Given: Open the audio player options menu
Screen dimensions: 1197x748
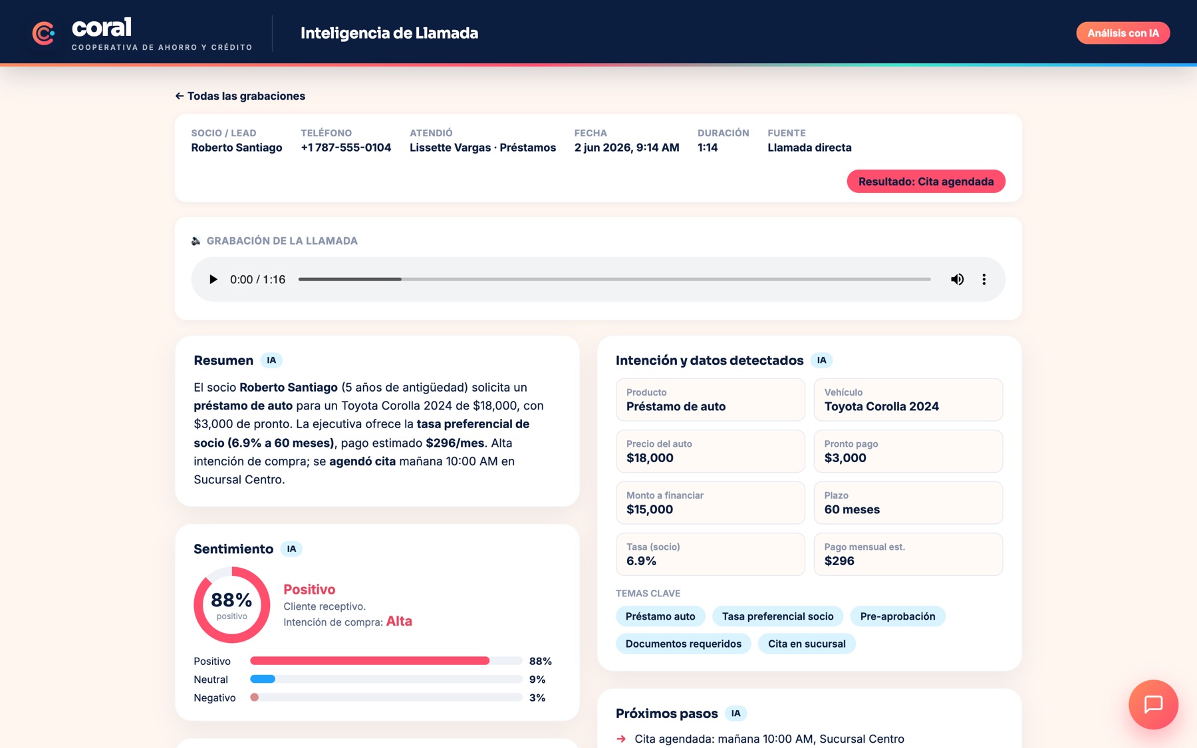Looking at the screenshot, I should coord(984,279).
